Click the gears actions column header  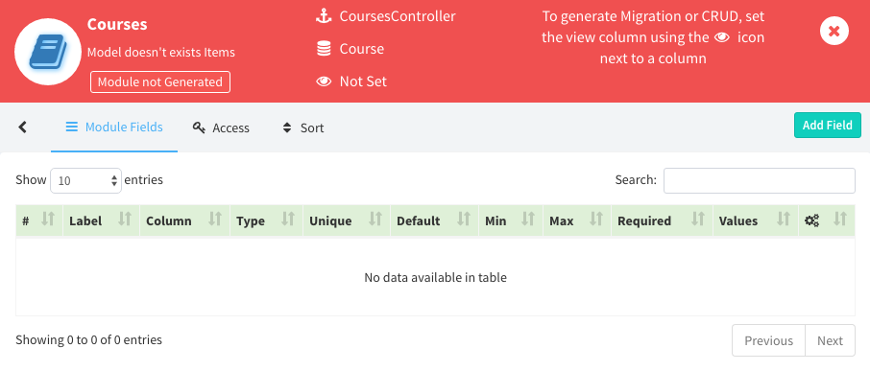click(x=827, y=220)
